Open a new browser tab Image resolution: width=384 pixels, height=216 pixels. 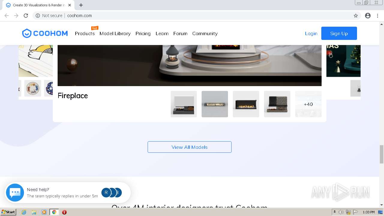coord(81,5)
